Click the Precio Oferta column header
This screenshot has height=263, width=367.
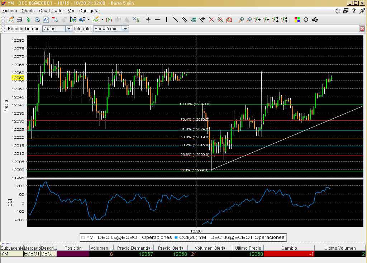171,248
